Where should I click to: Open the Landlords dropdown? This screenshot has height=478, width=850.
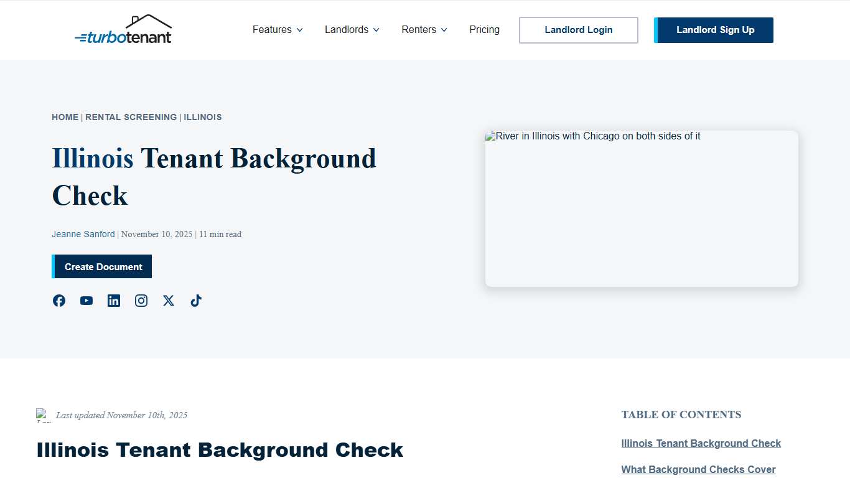coord(352,29)
